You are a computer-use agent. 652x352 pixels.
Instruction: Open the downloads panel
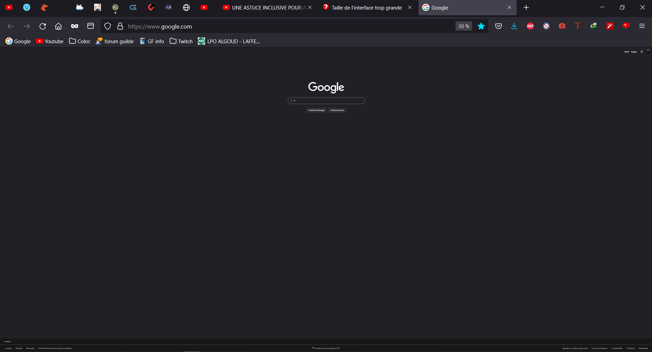point(514,26)
